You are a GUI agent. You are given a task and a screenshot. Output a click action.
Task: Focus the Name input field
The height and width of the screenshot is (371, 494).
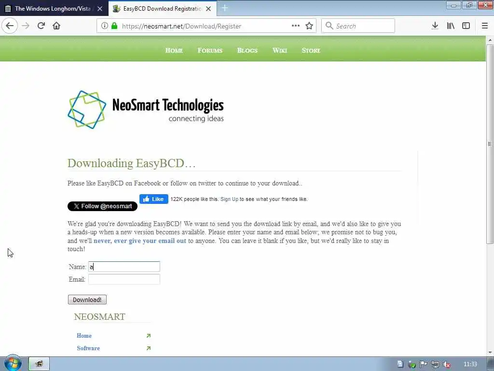point(124,267)
